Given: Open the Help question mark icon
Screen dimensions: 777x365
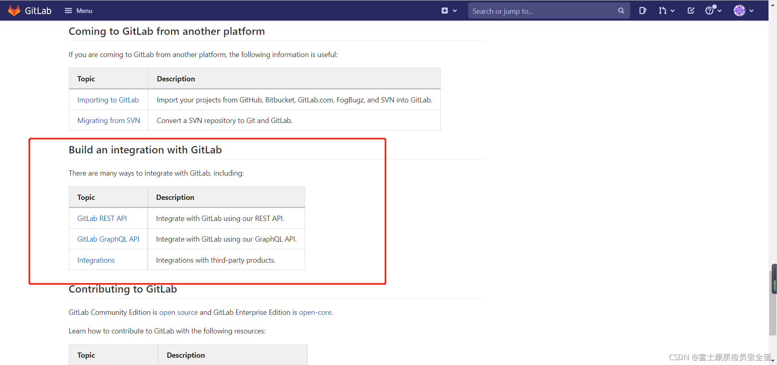Looking at the screenshot, I should click(x=709, y=11).
